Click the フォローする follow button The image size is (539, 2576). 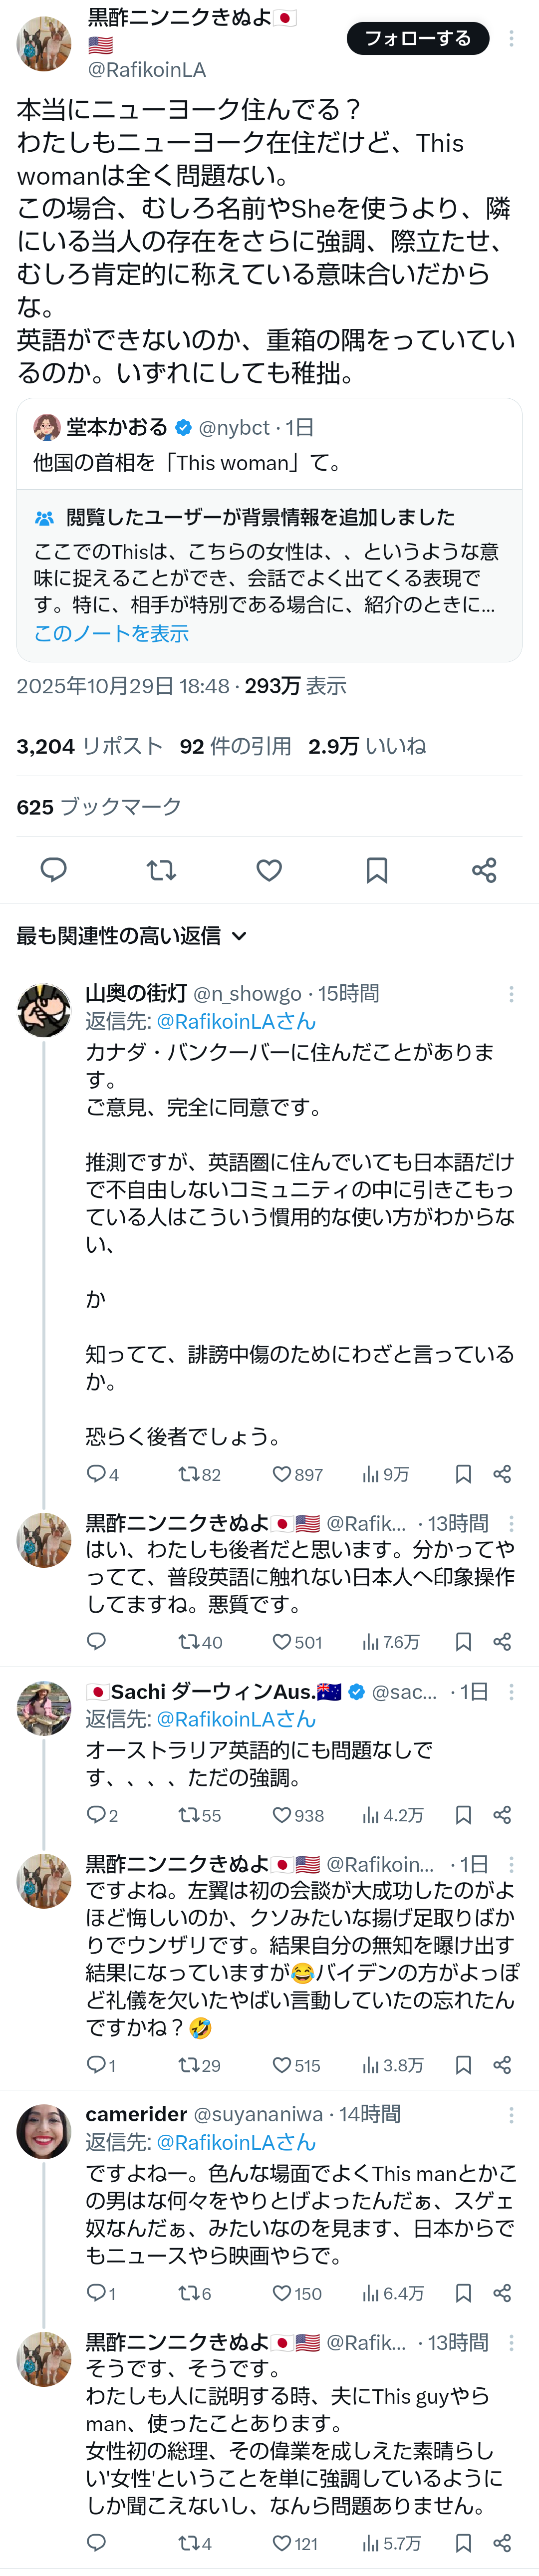click(417, 38)
